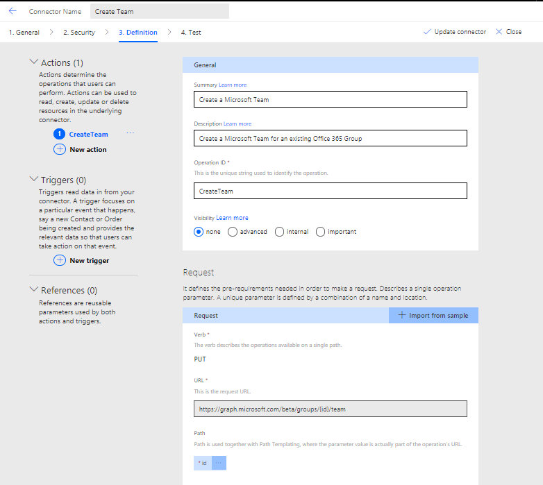Click the Connector Name field
Screen dimensions: 543x485
point(160,11)
